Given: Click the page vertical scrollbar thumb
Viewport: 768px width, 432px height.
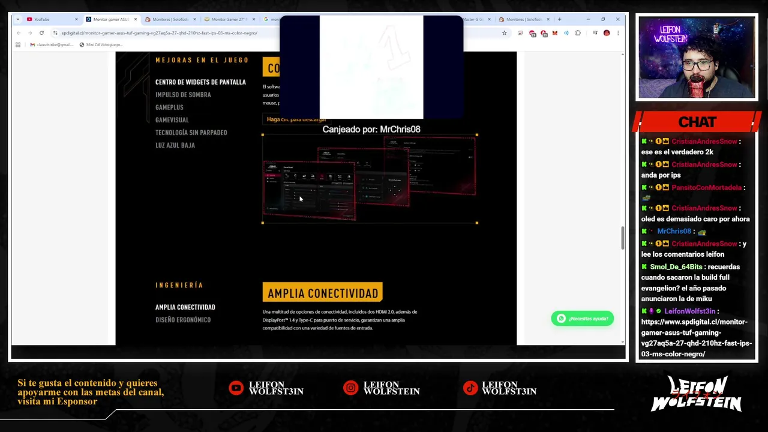Looking at the screenshot, I should point(622,238).
